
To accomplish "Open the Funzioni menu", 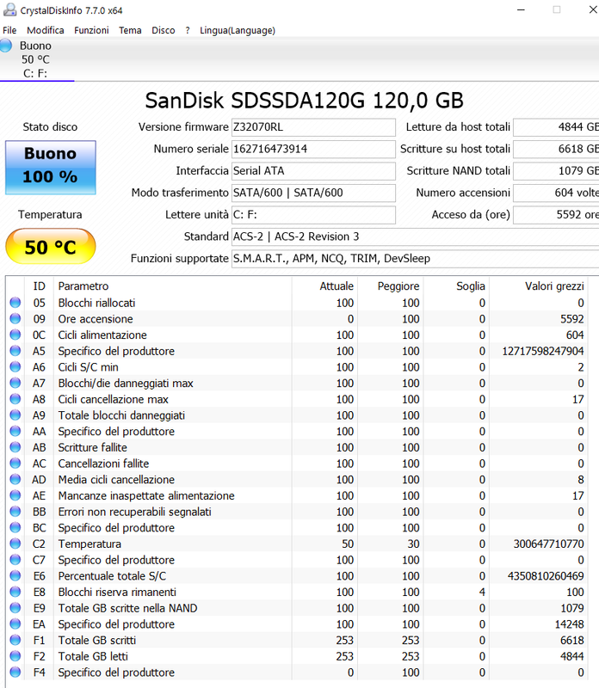I will (x=91, y=30).
